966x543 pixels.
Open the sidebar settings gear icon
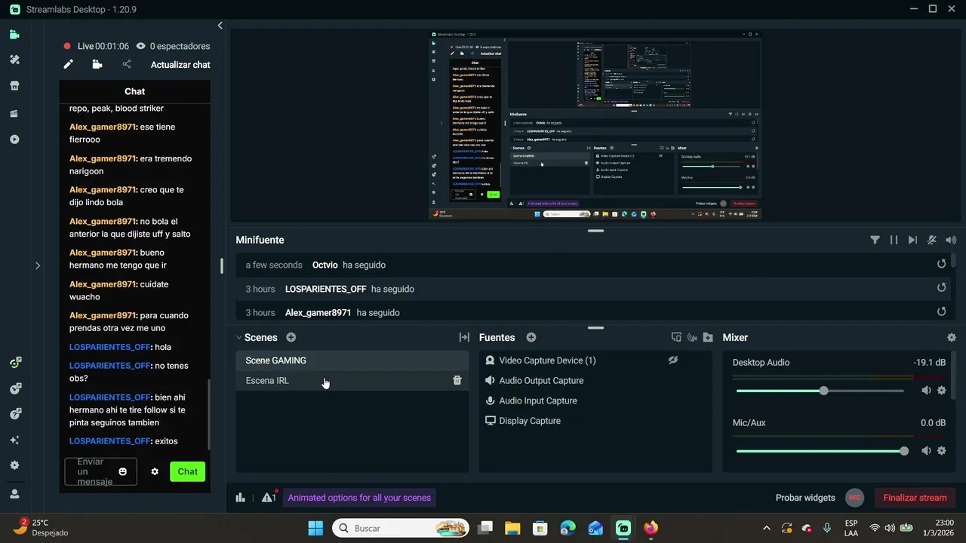(x=14, y=465)
